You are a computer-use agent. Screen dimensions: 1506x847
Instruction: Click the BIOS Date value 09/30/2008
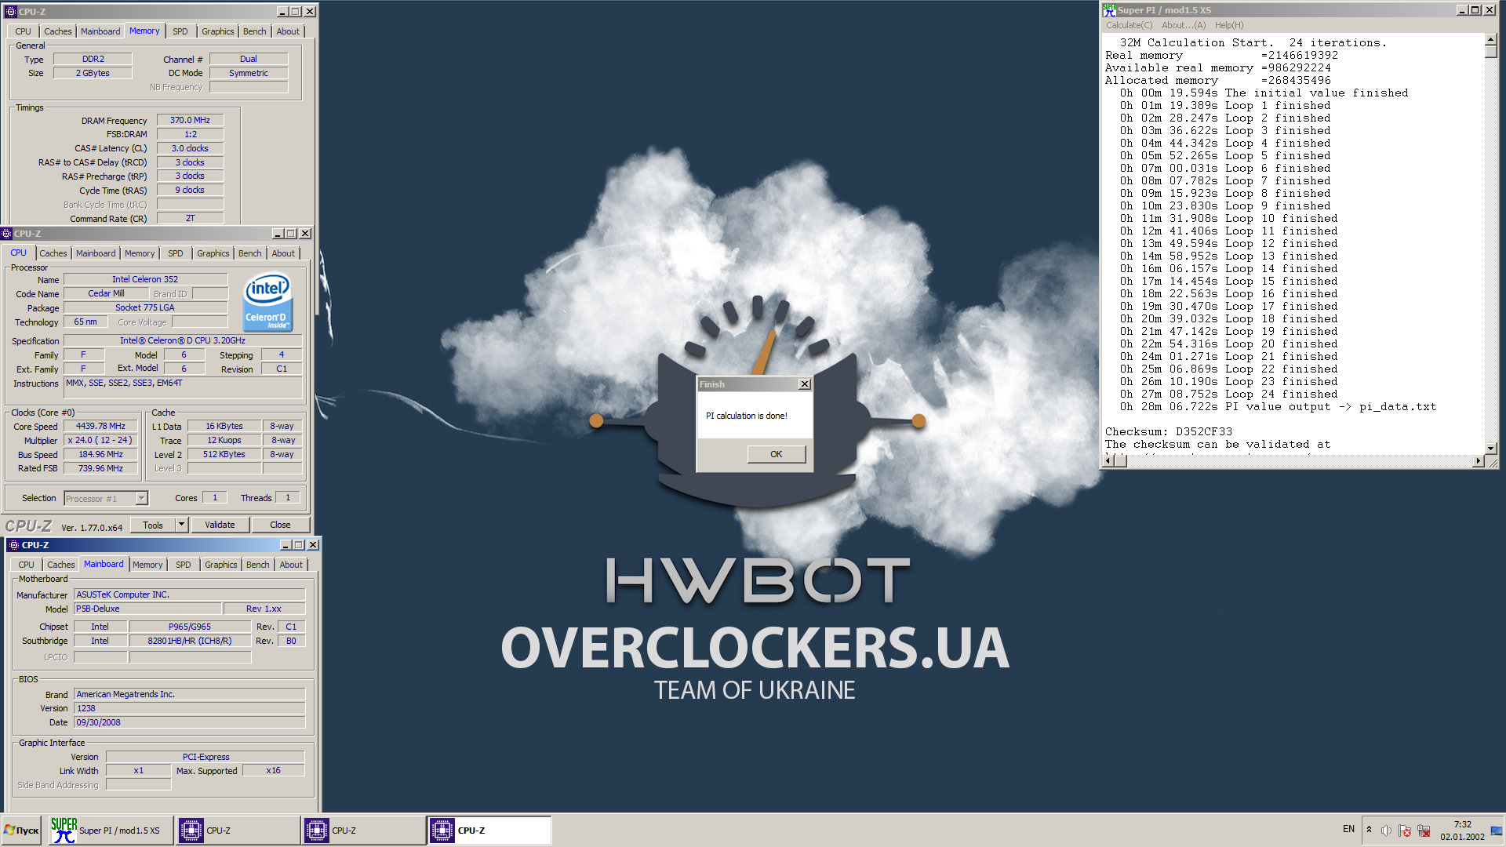tap(189, 722)
